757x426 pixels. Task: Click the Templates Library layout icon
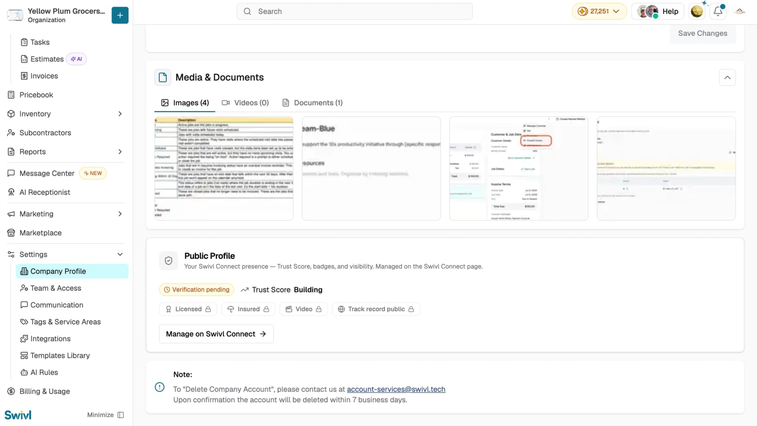(x=24, y=356)
